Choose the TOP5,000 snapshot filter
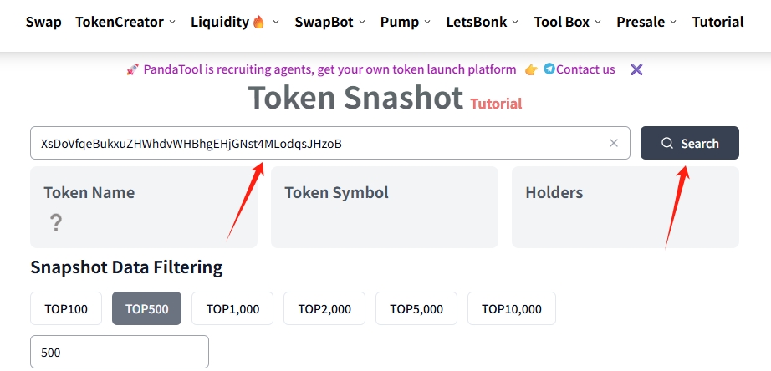Image resolution: width=771 pixels, height=371 pixels. tap(416, 308)
